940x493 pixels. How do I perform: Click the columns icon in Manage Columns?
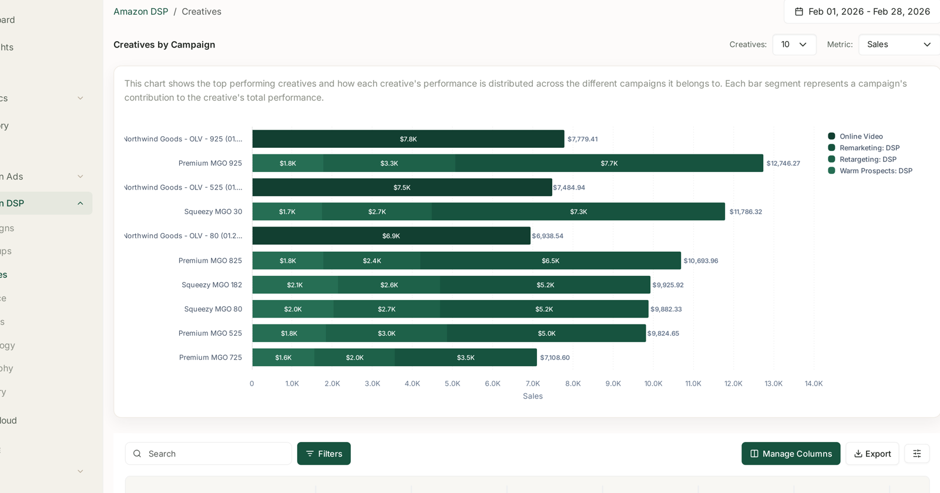754,454
